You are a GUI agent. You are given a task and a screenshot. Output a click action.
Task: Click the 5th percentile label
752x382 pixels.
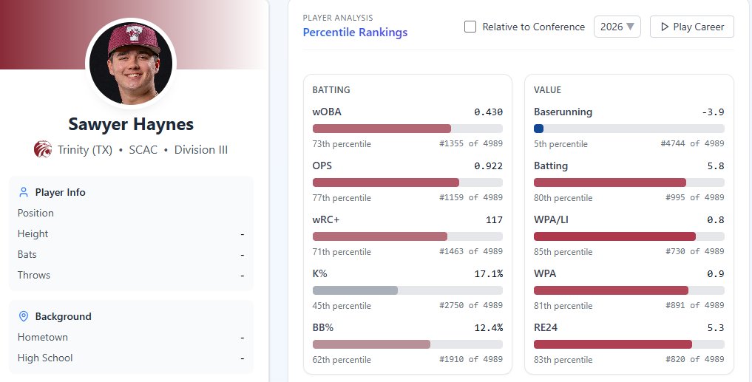[x=560, y=144]
